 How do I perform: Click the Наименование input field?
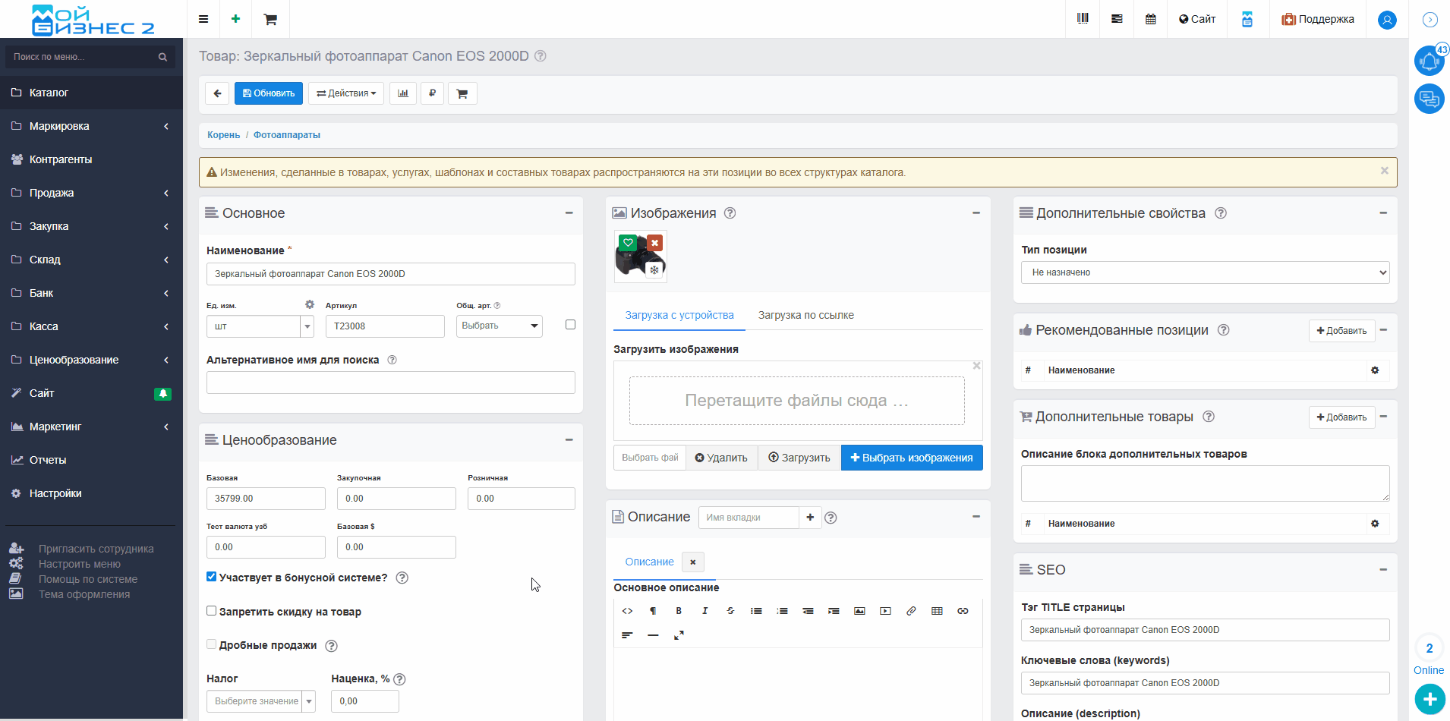[x=391, y=274]
